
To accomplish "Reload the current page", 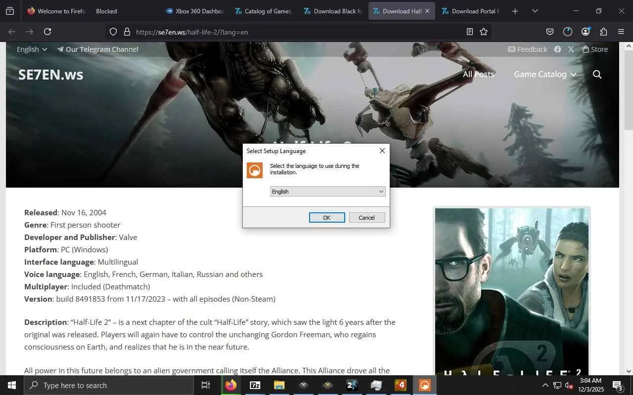I will [47, 32].
